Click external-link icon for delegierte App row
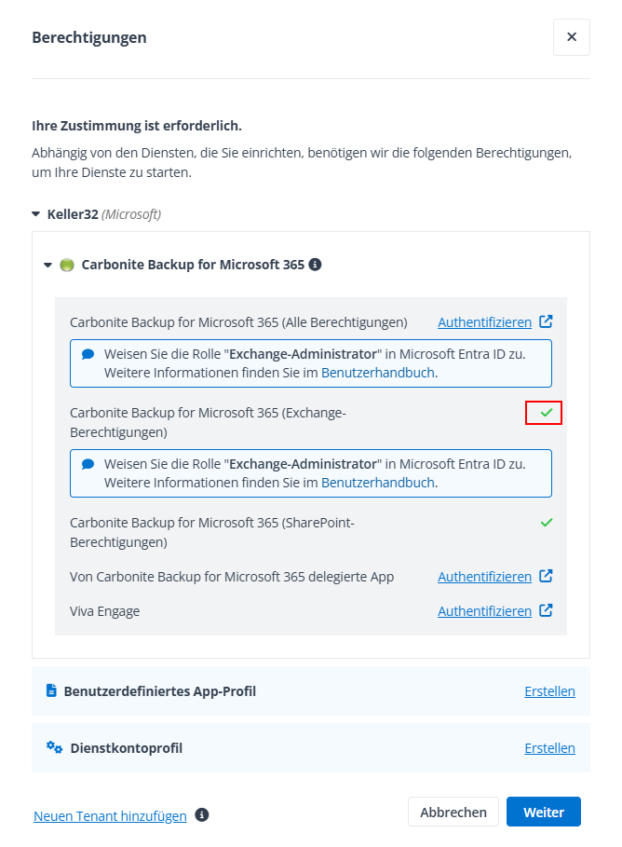 point(547,576)
